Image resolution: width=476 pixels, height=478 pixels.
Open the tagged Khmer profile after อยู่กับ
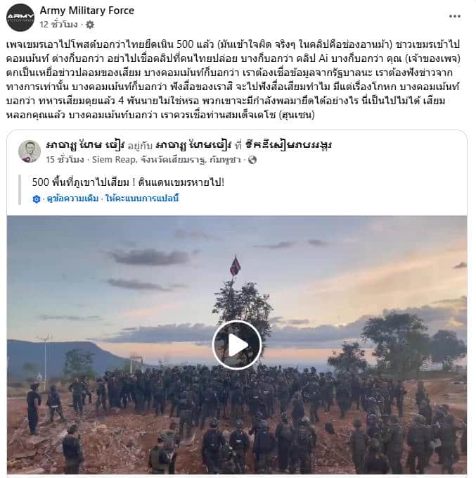click(193, 145)
